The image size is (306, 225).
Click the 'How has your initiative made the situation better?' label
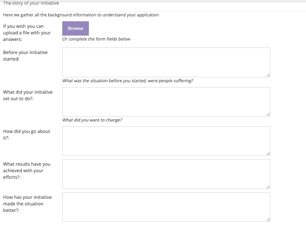click(27, 204)
